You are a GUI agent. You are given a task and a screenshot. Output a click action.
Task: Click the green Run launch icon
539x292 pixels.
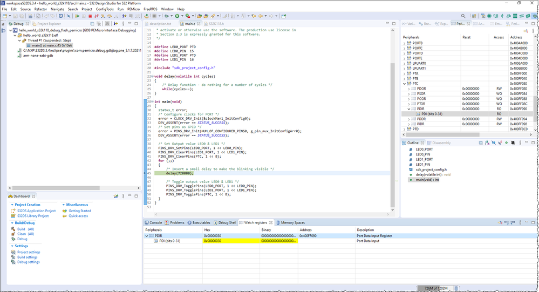click(176, 16)
